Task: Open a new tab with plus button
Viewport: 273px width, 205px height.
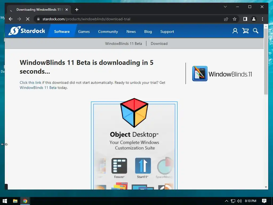Action: pyautogui.click(x=77, y=10)
